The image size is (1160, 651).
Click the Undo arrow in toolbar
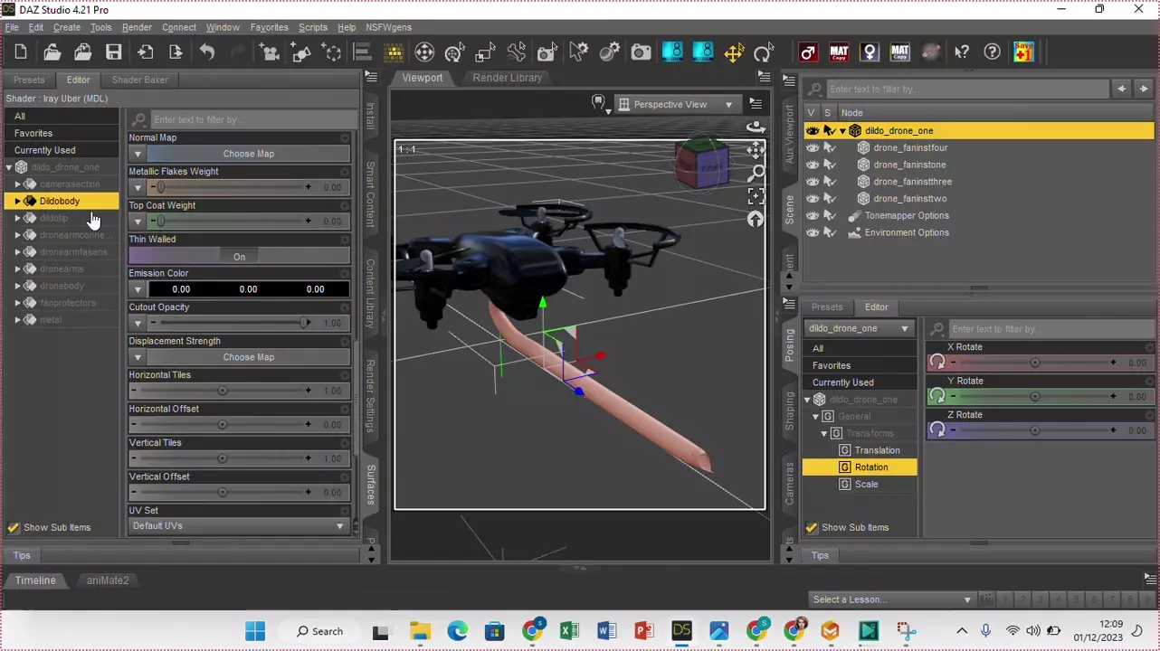pyautogui.click(x=207, y=52)
